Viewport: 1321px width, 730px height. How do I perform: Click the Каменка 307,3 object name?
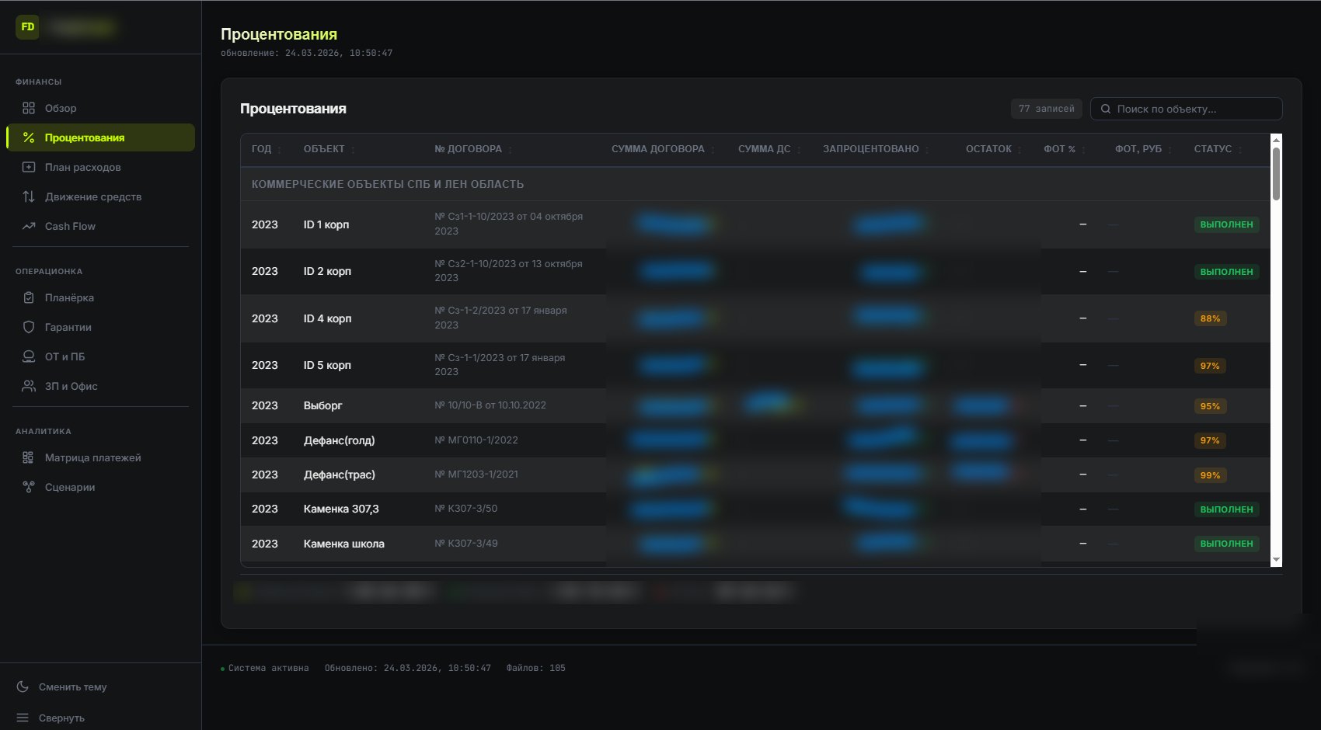coord(341,509)
